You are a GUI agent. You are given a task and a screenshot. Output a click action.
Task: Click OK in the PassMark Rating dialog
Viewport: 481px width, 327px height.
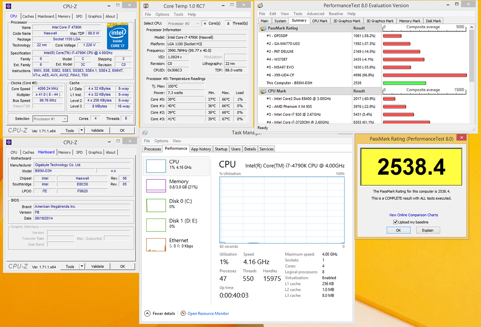click(x=398, y=230)
